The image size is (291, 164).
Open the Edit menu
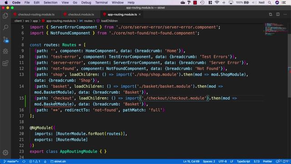(36, 2)
